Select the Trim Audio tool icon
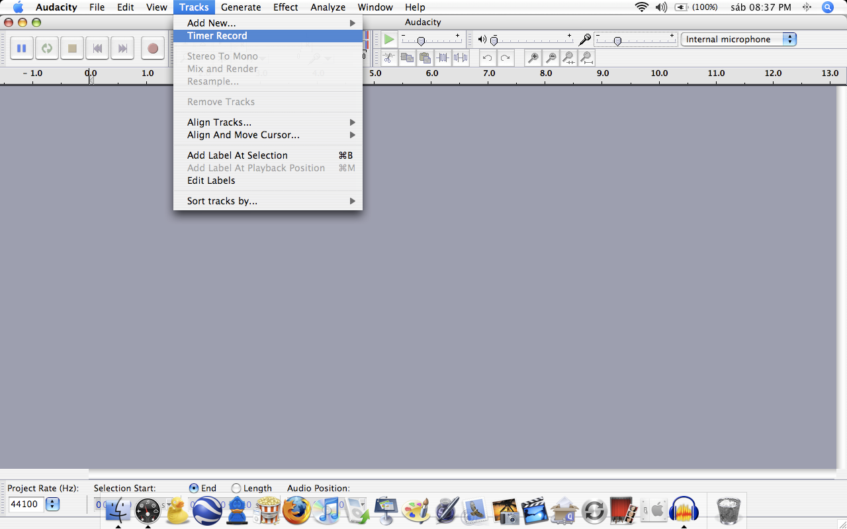The height and width of the screenshot is (529, 847). pyautogui.click(x=443, y=58)
